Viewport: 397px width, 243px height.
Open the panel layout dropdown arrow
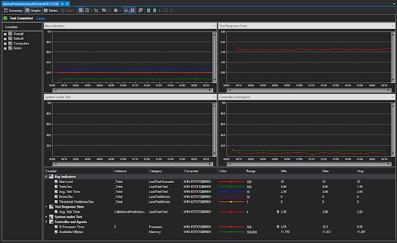tap(91, 11)
